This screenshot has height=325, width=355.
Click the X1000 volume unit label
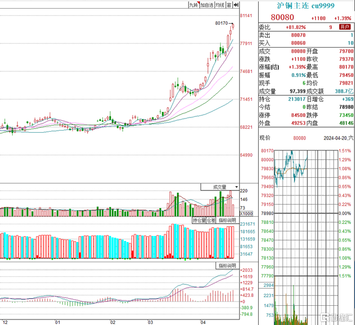tap(246, 214)
